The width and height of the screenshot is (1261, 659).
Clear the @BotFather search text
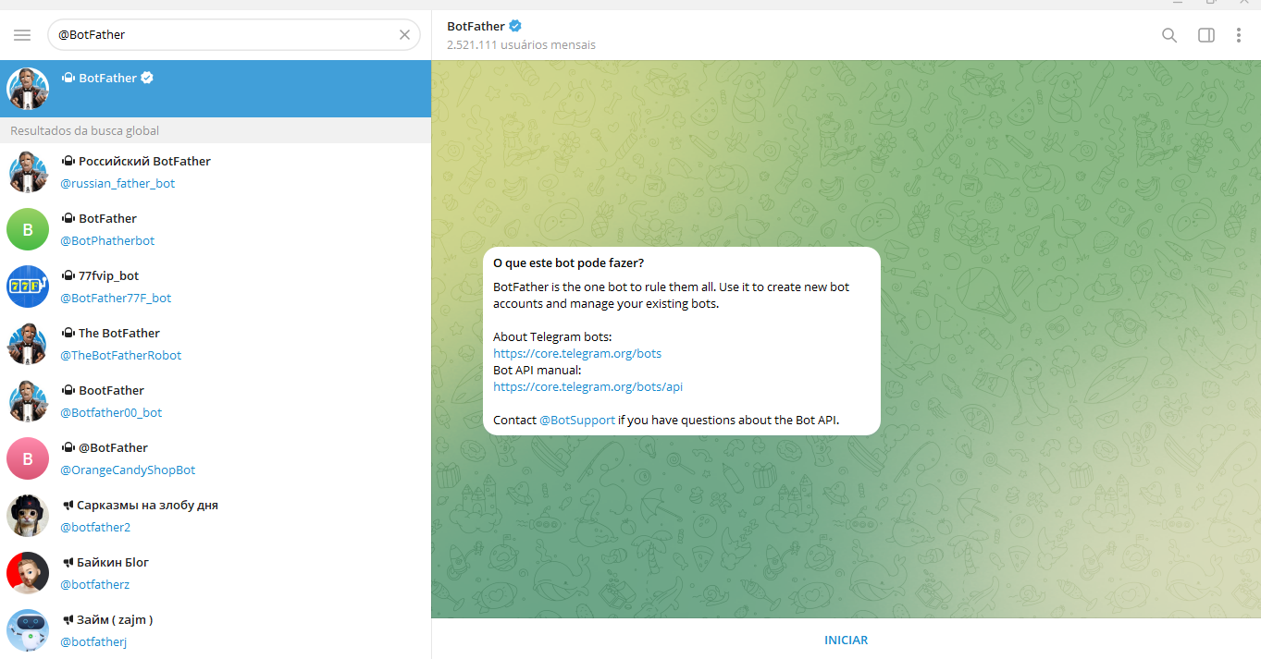tap(404, 35)
